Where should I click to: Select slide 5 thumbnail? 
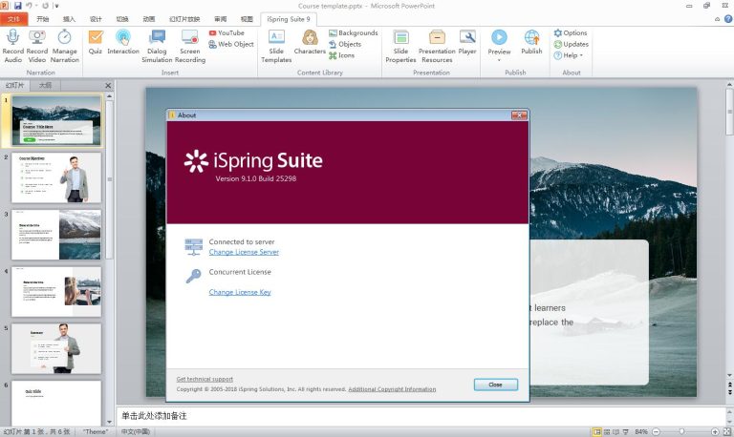56,348
